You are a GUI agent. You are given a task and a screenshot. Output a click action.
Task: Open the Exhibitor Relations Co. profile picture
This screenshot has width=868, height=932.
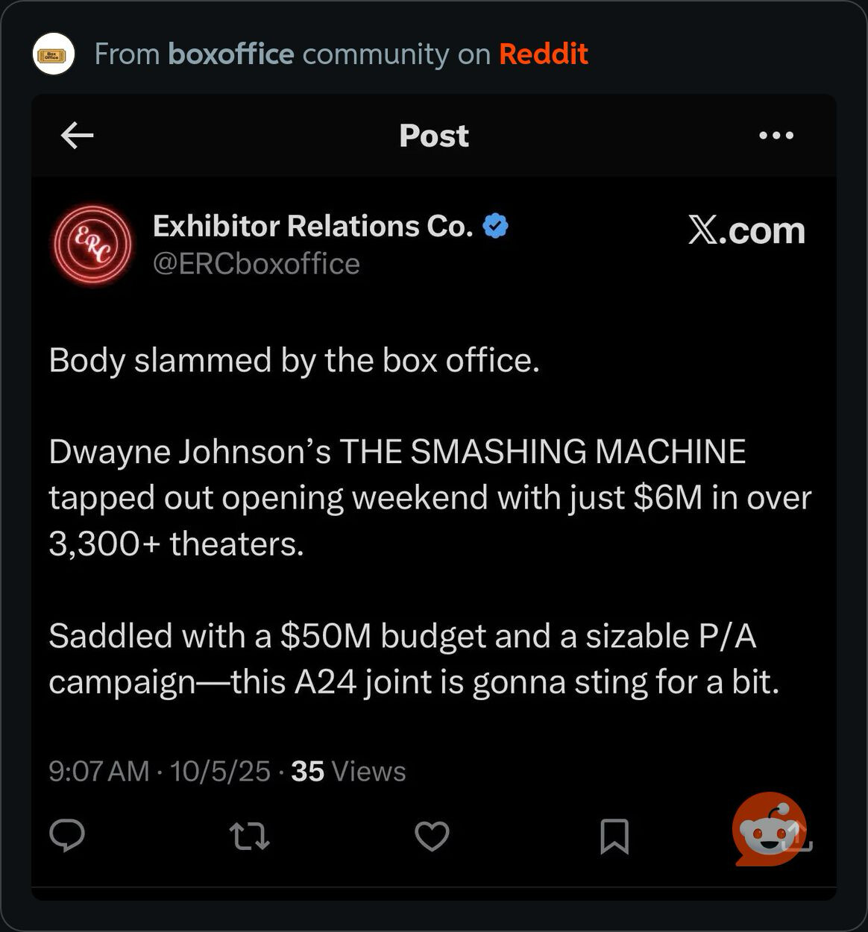click(92, 245)
